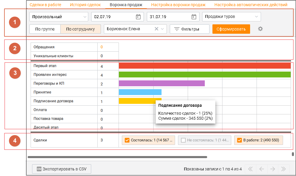Screen dimensions: 296x176
Task: Click the horizontal scrollbar thumb
Action: coord(117,157)
